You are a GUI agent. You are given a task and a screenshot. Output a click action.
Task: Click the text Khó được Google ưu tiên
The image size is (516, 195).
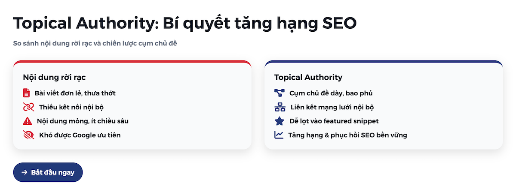tap(80, 135)
